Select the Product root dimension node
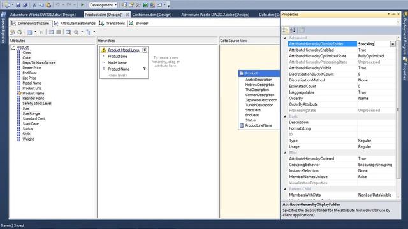The width and height of the screenshot is (408, 229). (22, 48)
